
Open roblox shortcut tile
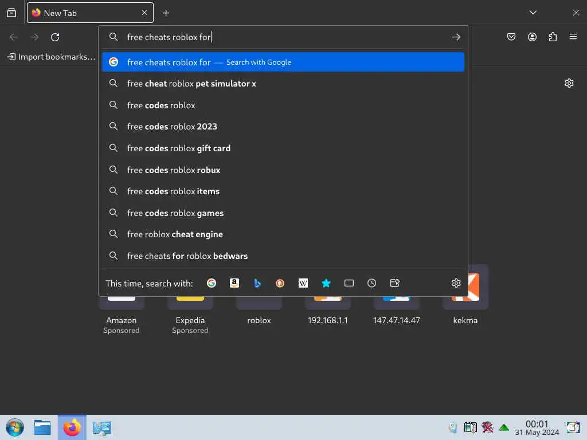coord(259,312)
